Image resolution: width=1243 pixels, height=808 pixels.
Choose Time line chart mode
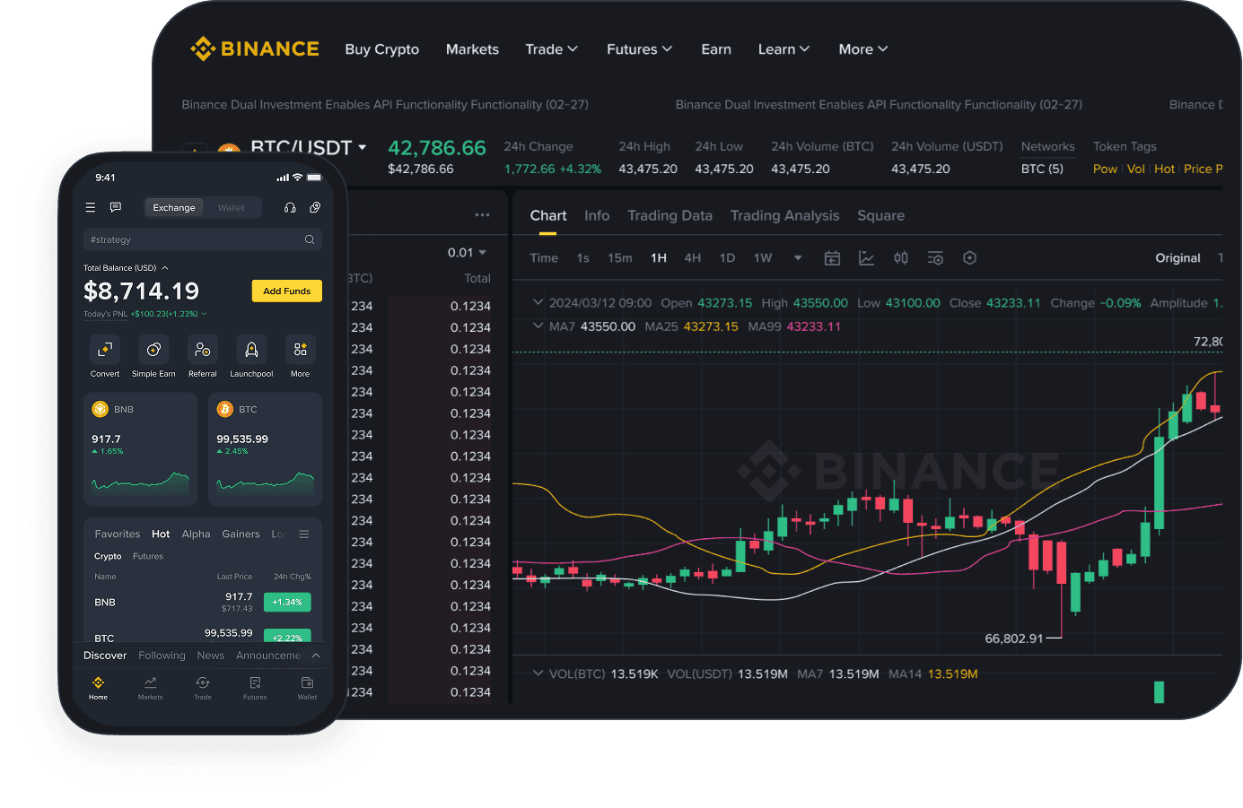click(544, 258)
